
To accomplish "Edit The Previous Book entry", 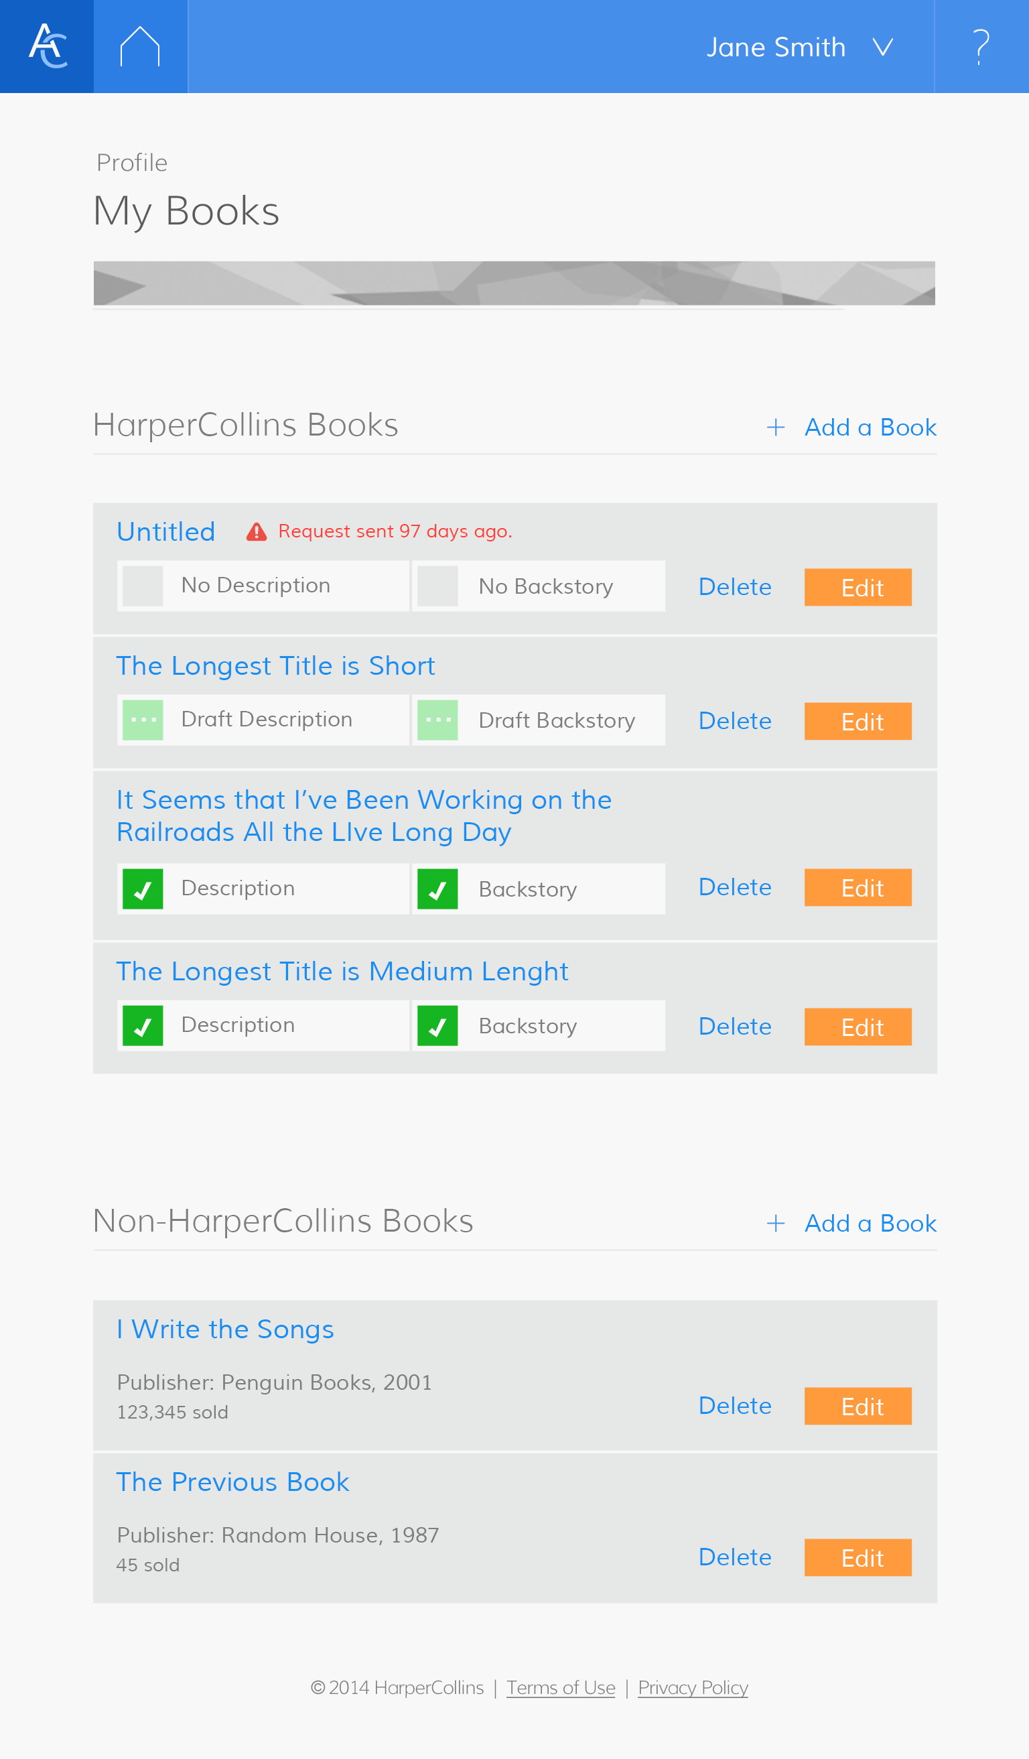I will click(858, 1557).
